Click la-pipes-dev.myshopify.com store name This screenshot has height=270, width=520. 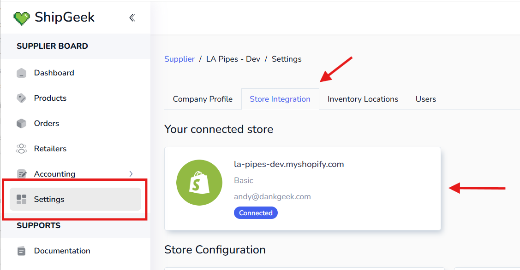289,164
